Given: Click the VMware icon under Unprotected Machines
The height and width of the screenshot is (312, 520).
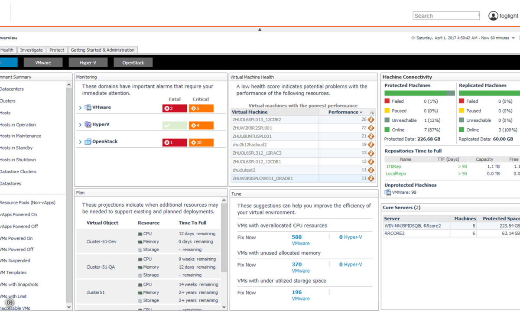Looking at the screenshot, I should coord(388,192).
